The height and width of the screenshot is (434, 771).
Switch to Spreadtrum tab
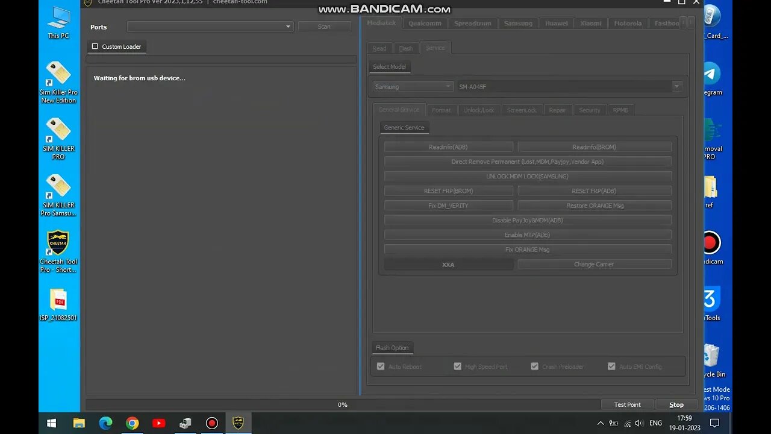pos(472,23)
